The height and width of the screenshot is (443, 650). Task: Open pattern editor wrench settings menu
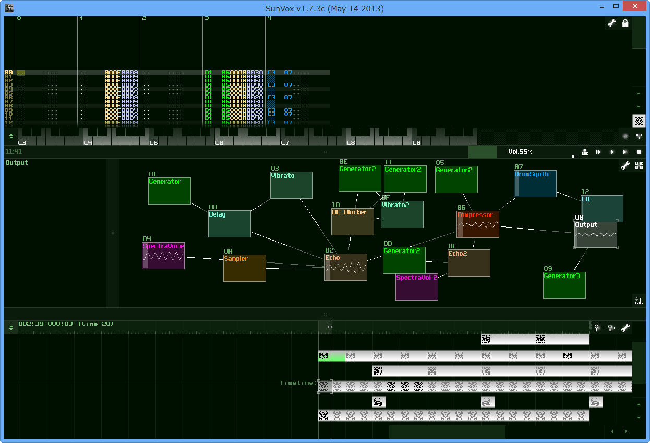pos(612,23)
